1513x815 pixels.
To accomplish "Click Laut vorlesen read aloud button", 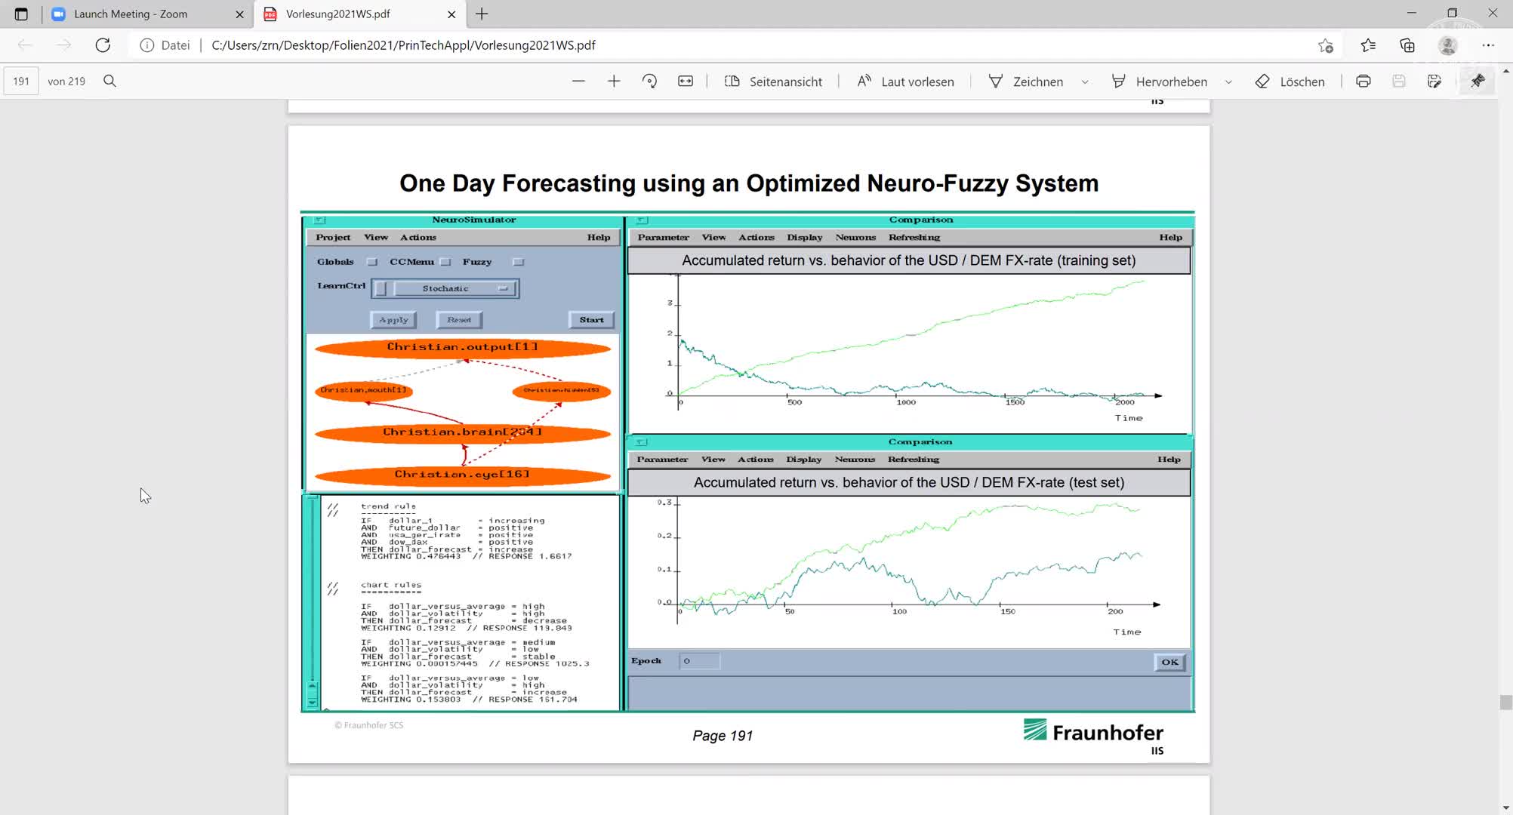I will click(905, 81).
